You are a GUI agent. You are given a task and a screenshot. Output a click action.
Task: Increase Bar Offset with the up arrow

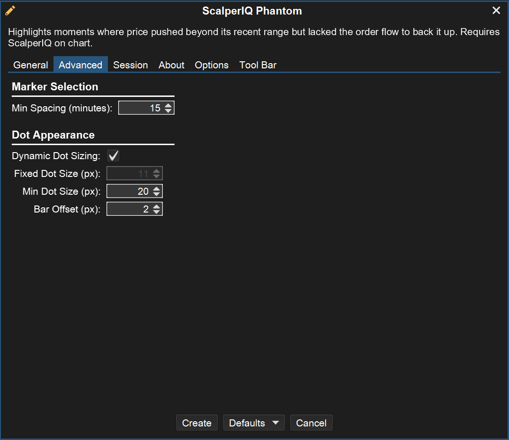[x=157, y=206]
